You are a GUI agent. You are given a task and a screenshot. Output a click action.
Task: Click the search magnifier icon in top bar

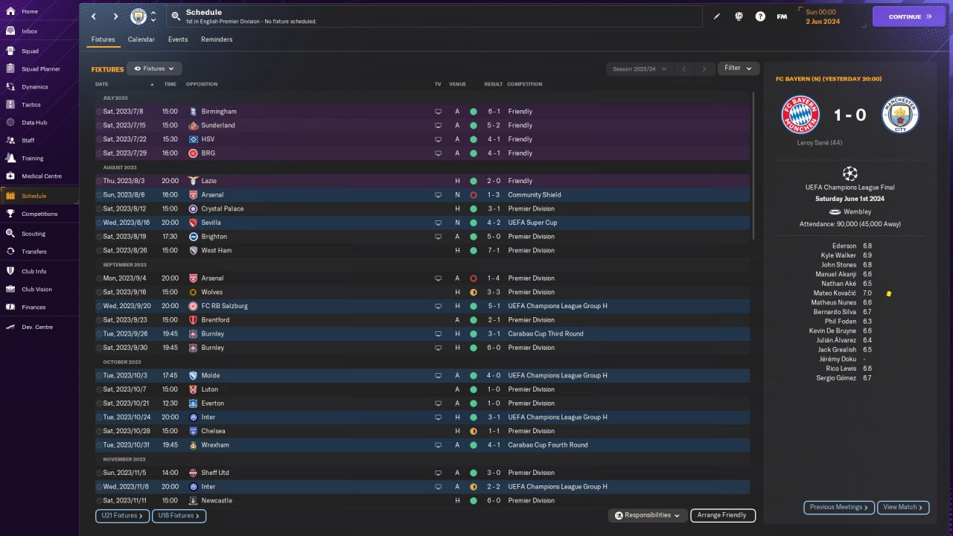click(176, 16)
